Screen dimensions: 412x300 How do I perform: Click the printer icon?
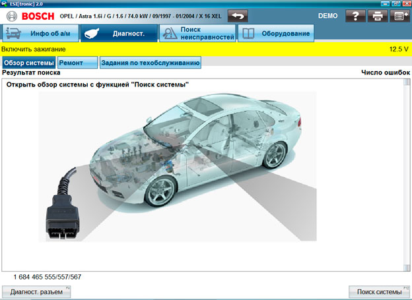[x=377, y=15]
